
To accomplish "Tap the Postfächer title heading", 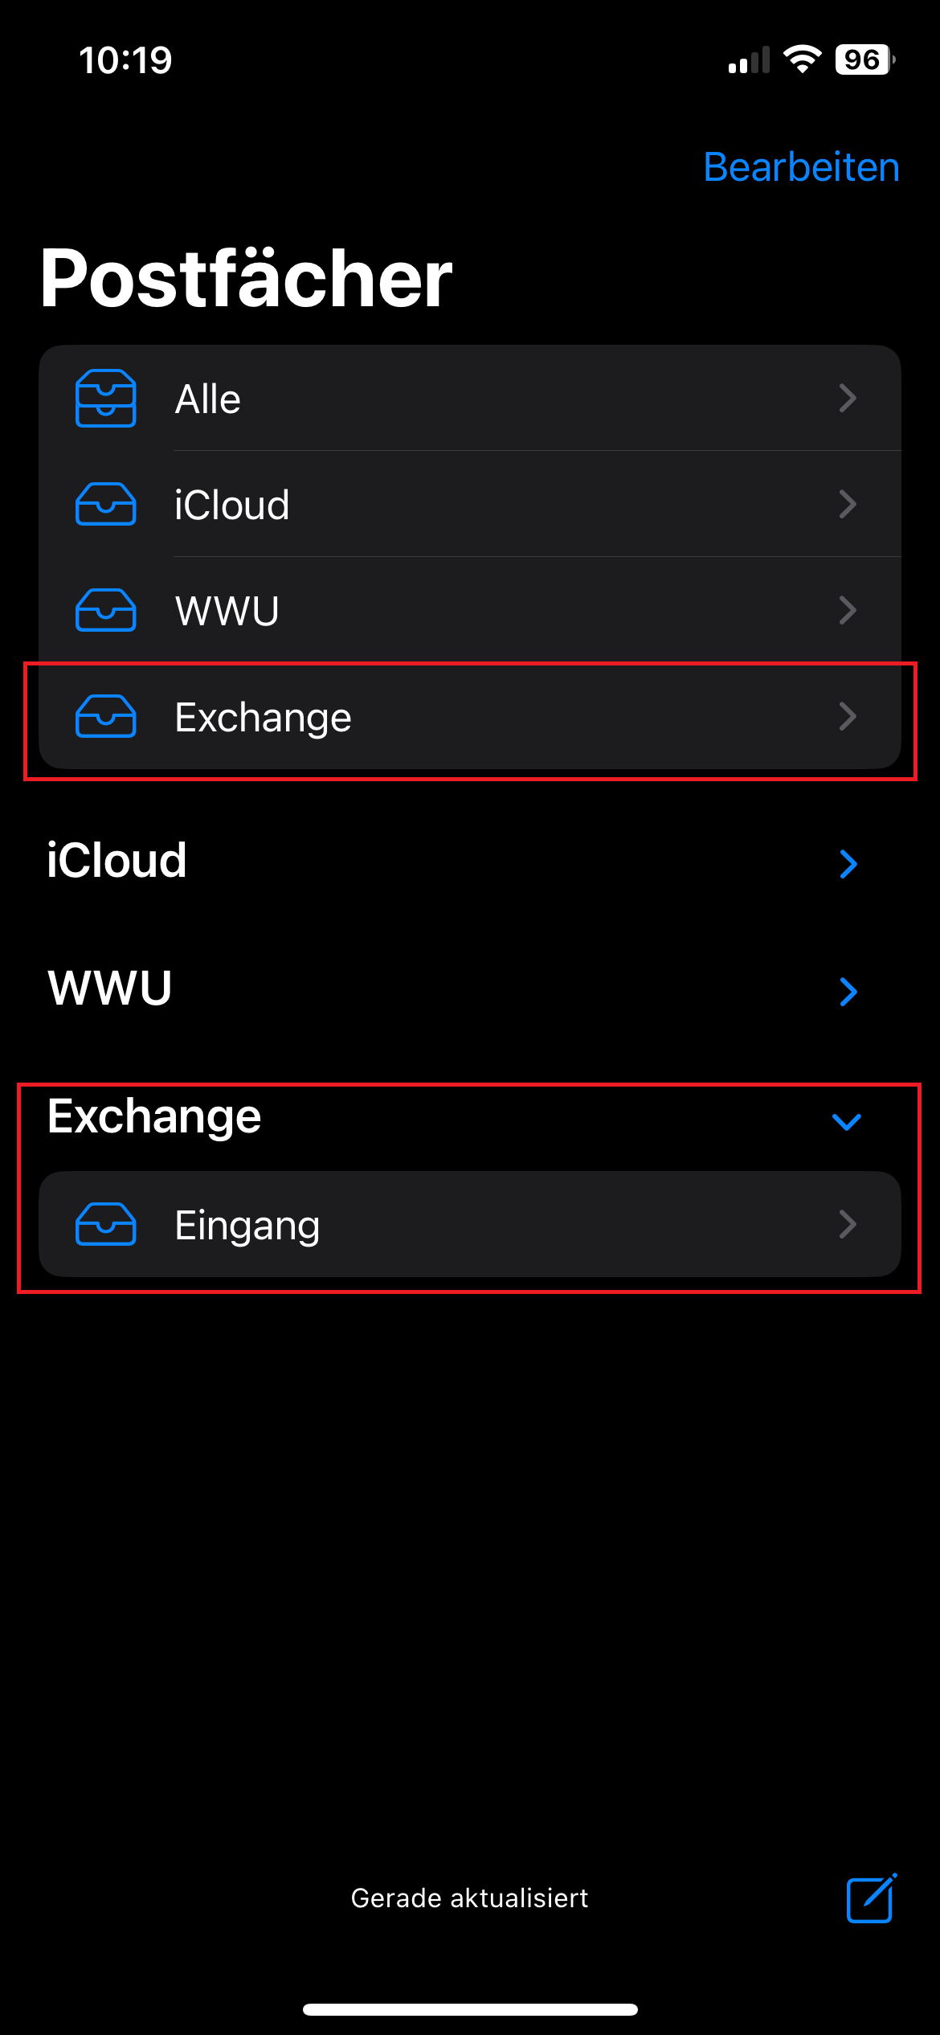I will point(246,278).
